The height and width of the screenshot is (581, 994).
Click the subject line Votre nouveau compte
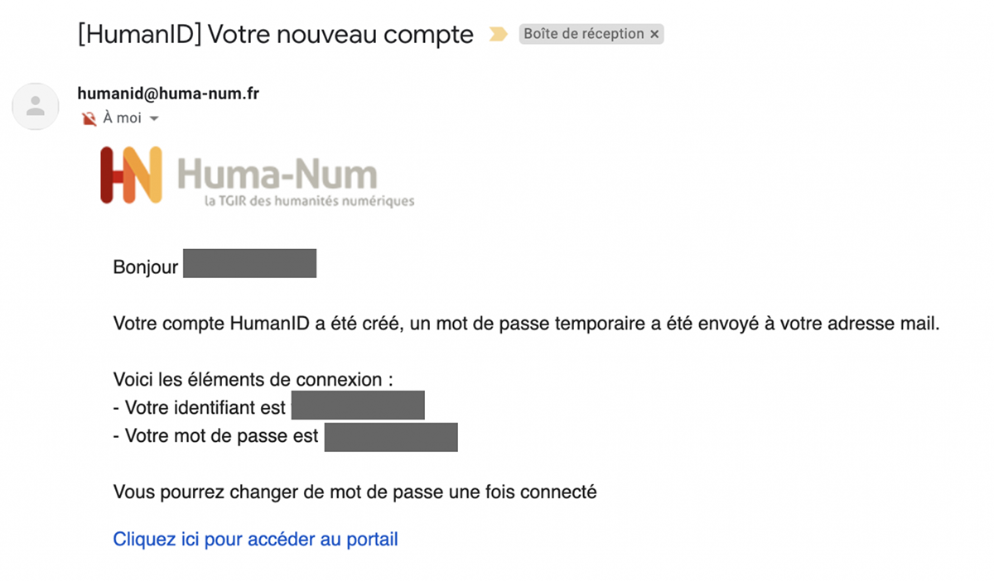(x=276, y=35)
